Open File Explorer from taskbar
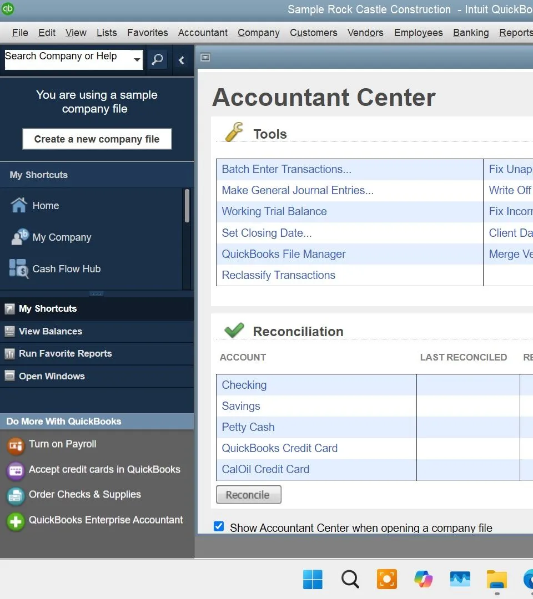Image resolution: width=533 pixels, height=599 pixels. click(497, 579)
